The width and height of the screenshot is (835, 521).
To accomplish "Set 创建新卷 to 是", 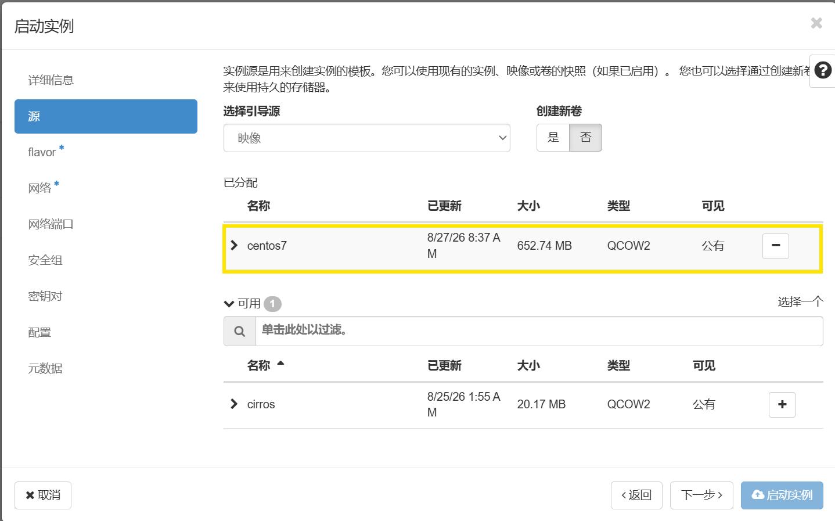I will click(553, 138).
